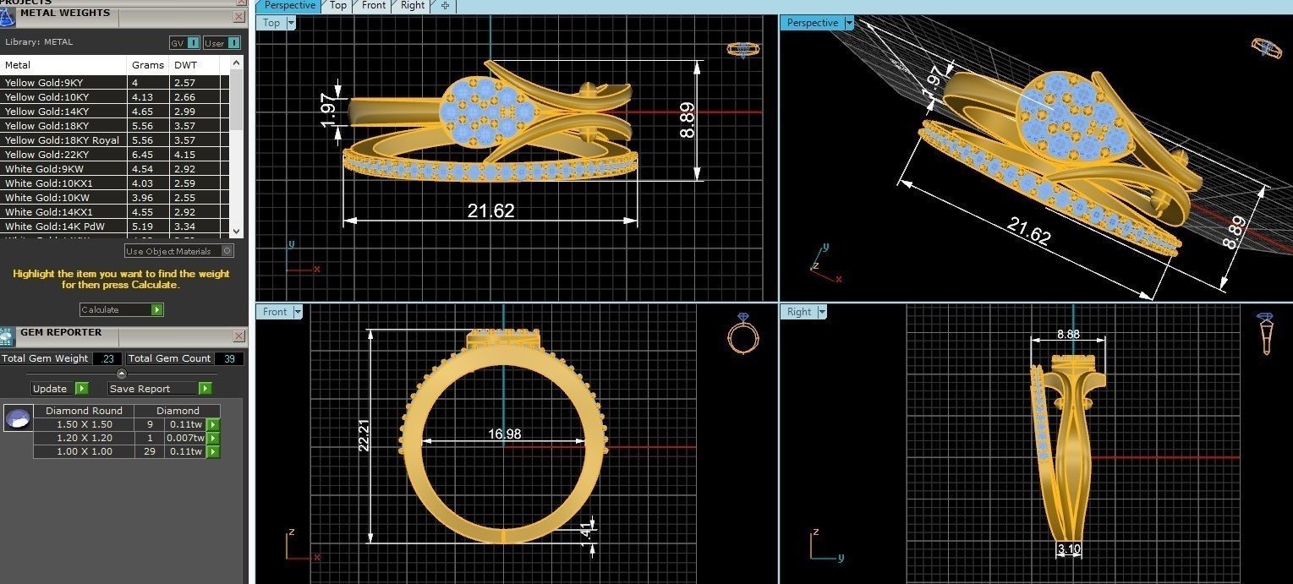The image size is (1293, 584).
Task: Click the 22.21 dimension in Front viewport
Action: tap(364, 436)
